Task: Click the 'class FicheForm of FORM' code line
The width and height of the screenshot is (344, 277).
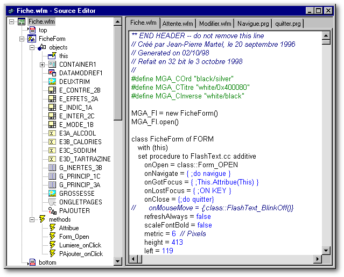Action: pos(172,139)
